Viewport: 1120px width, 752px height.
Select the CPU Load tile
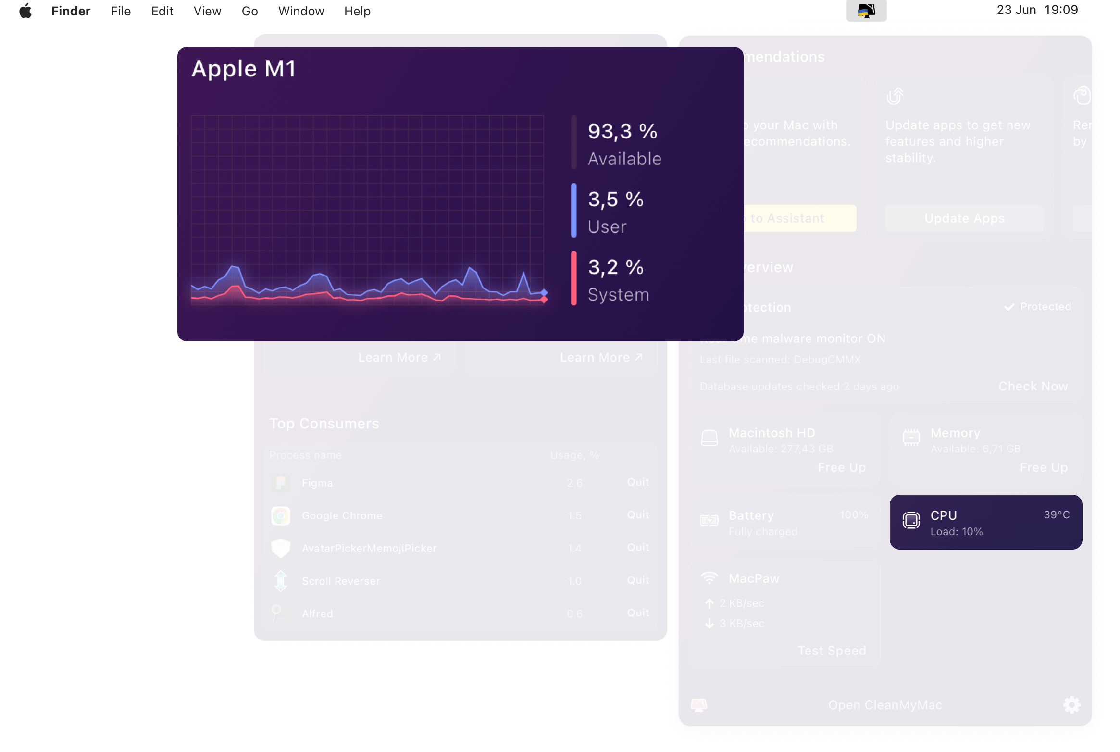point(986,522)
